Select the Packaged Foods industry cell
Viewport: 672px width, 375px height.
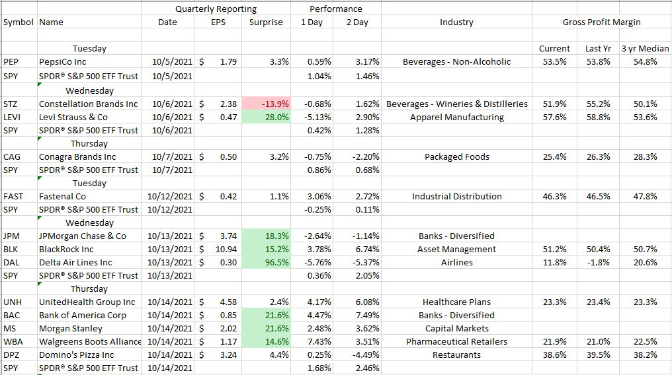[456, 156]
